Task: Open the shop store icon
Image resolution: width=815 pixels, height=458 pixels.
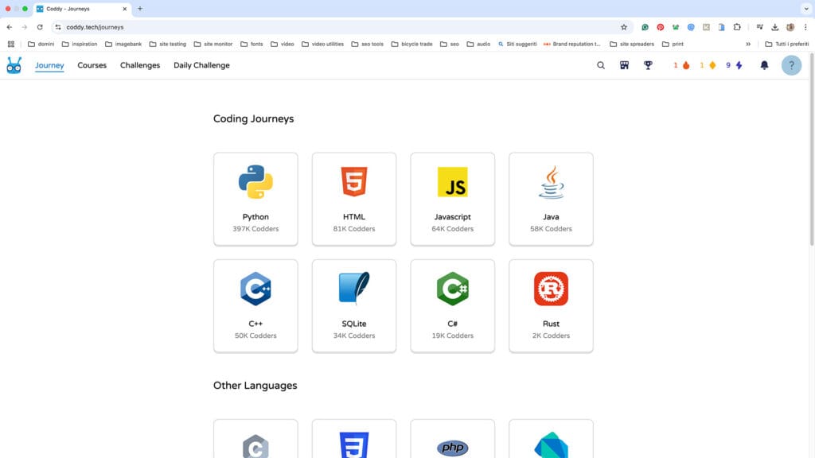Action: coord(624,65)
